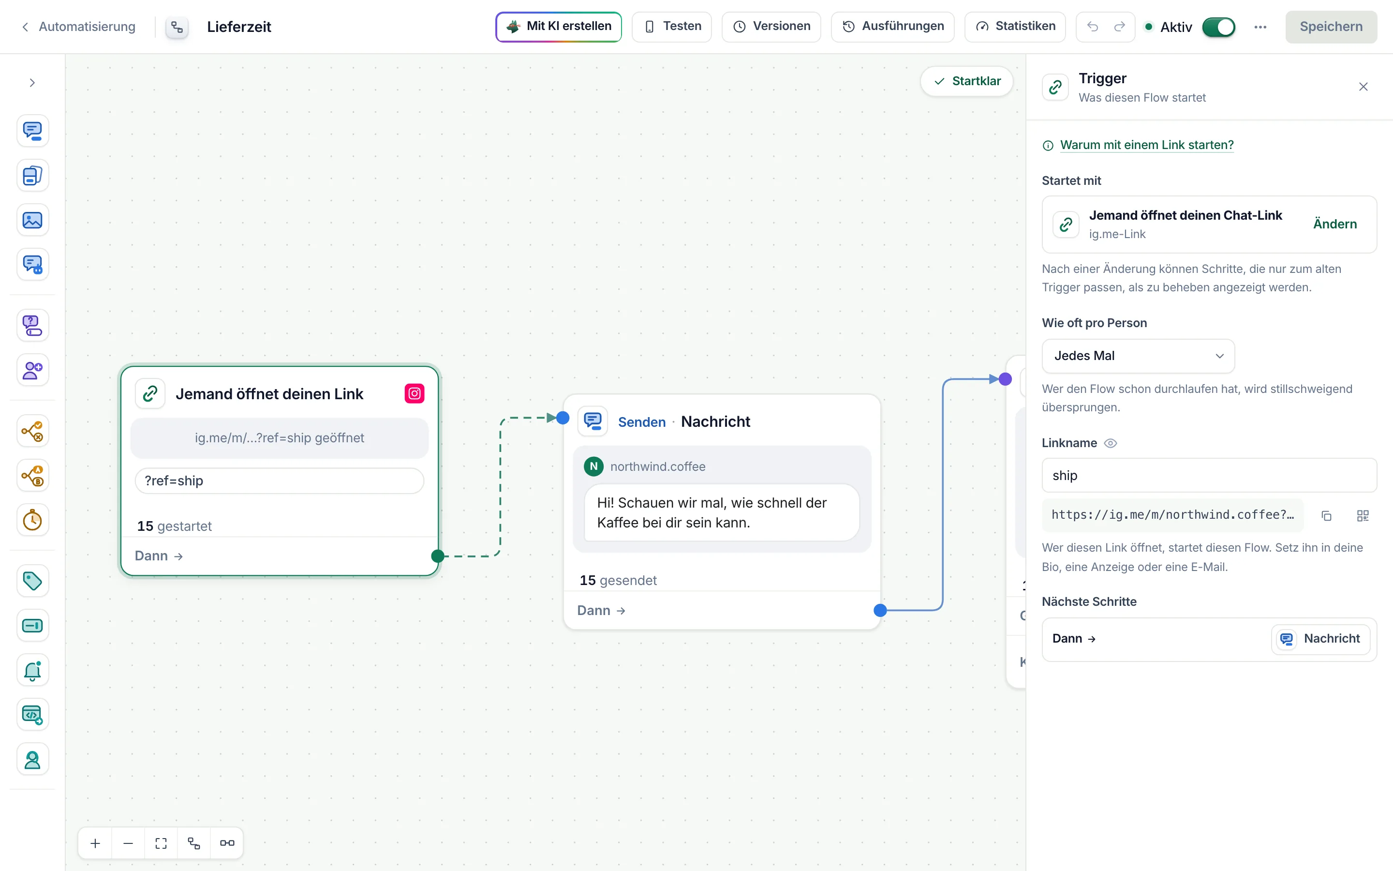The width and height of the screenshot is (1393, 871).
Task: Open the Testen view
Action: point(672,27)
